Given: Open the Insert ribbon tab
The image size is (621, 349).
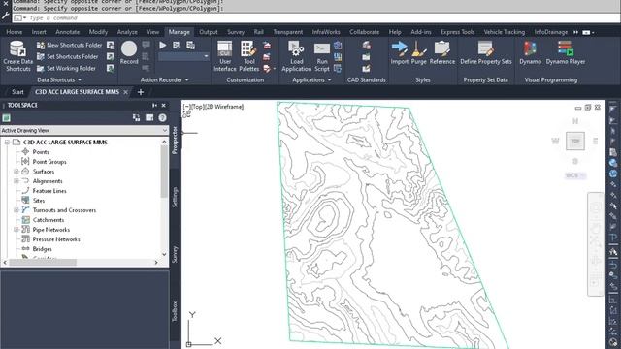Looking at the screenshot, I should point(39,32).
